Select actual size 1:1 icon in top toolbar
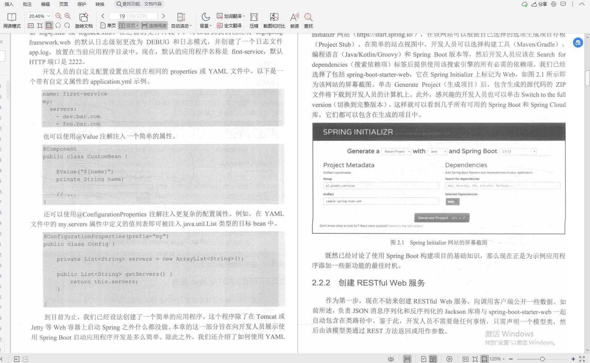590x363 pixels. coord(31,25)
